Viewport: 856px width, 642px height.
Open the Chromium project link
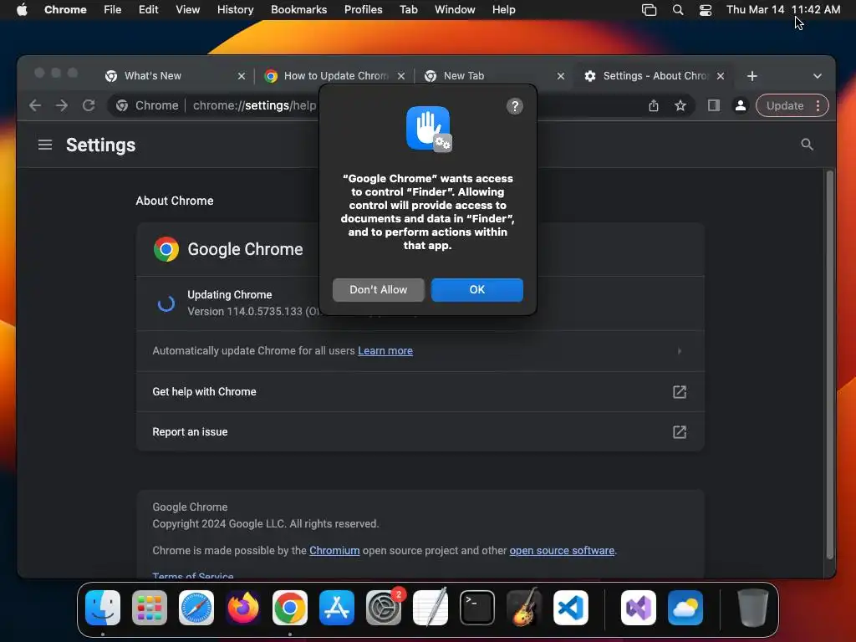(334, 551)
